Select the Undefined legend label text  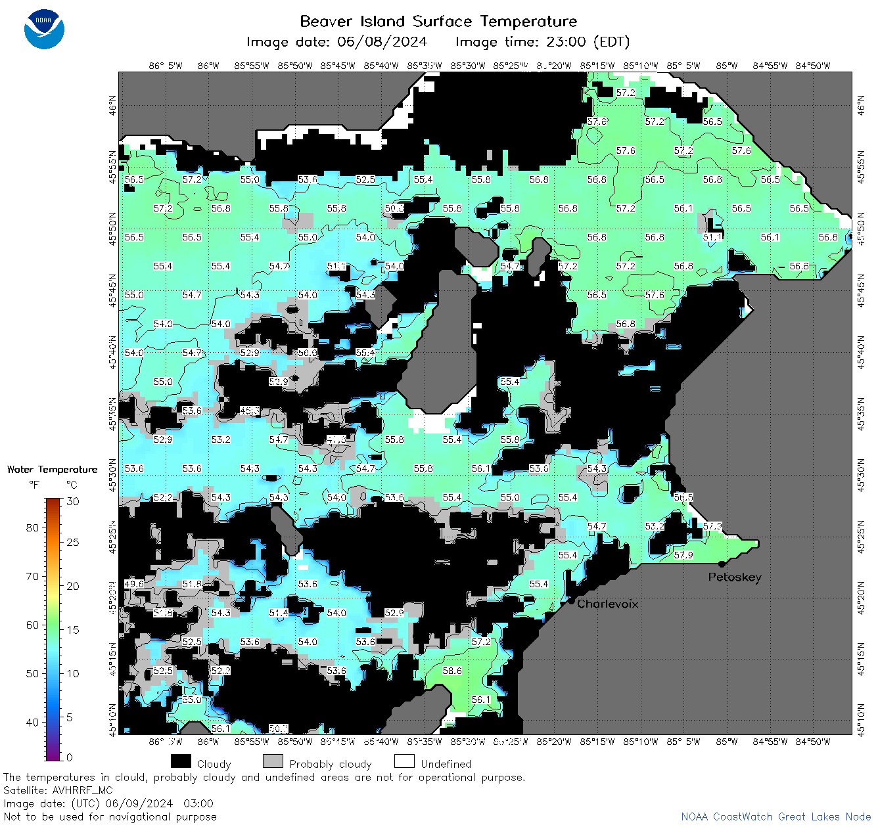click(x=446, y=764)
